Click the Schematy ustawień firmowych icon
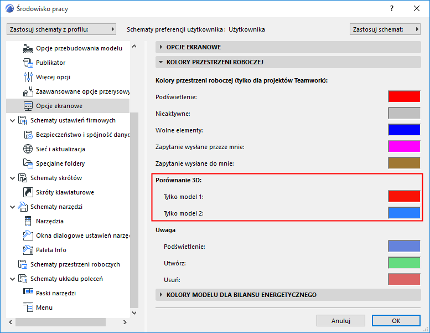The image size is (430, 333). [x=23, y=120]
